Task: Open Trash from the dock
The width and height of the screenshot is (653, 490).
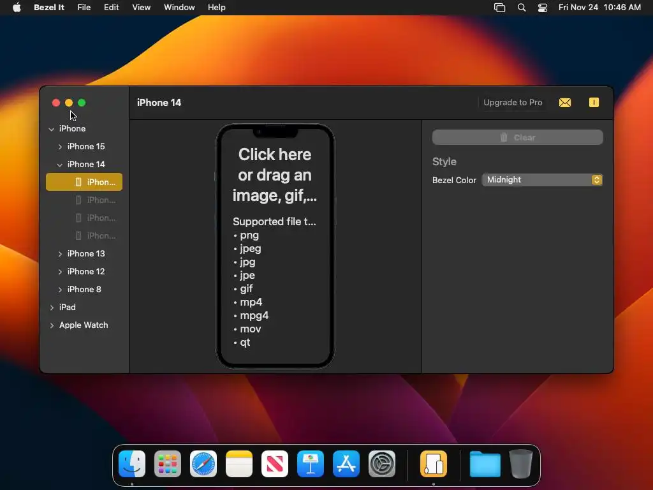Action: click(x=520, y=464)
